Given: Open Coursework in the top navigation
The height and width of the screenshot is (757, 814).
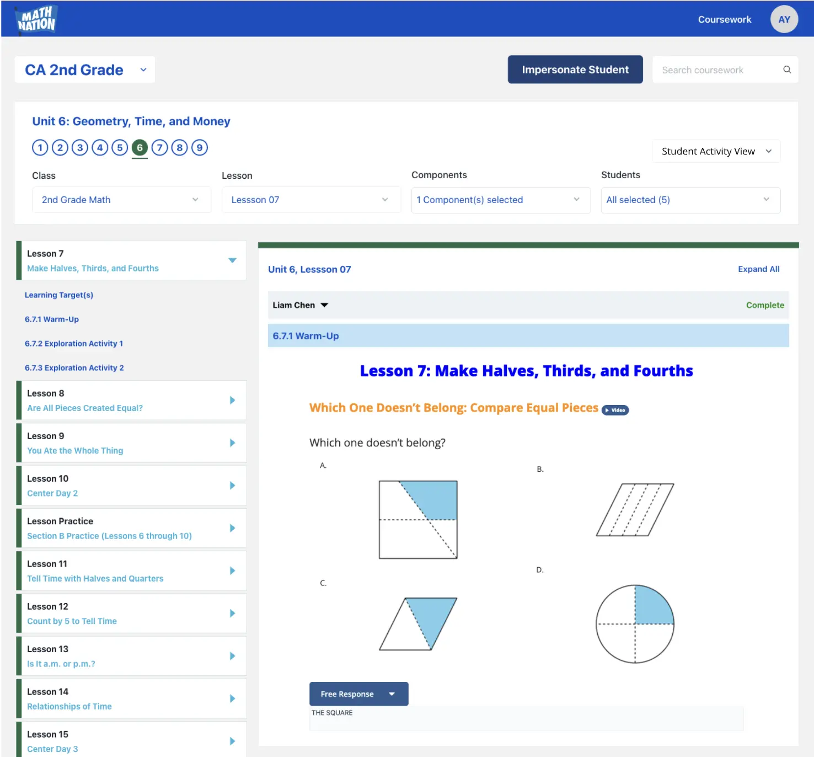Looking at the screenshot, I should click(724, 19).
